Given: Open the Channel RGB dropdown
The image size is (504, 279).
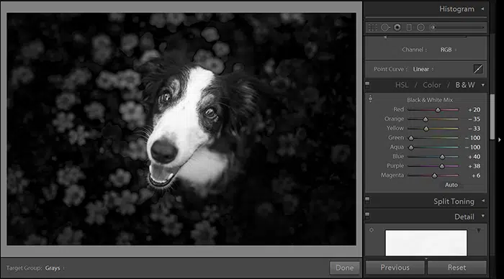Looking at the screenshot, I should (x=449, y=50).
